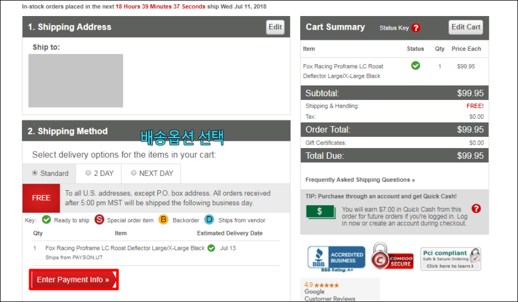
Task: Open the BBB Accredited Business badge
Action: click(336, 257)
